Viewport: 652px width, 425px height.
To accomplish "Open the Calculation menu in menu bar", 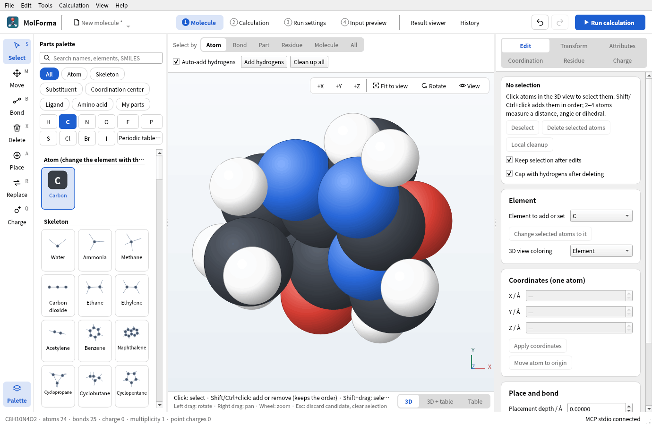I will point(74,5).
